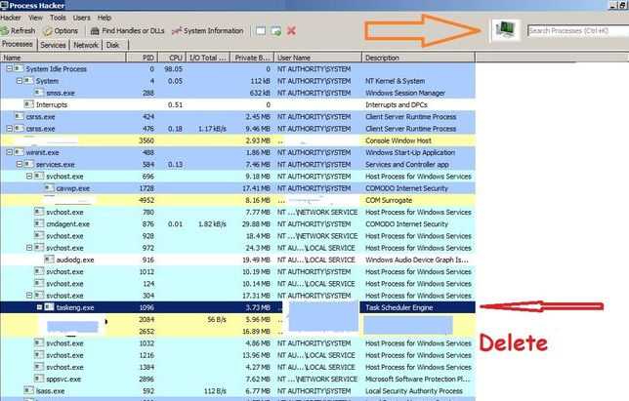629x401 pixels.
Task: Click the services.exe process icon
Action: [x=28, y=164]
